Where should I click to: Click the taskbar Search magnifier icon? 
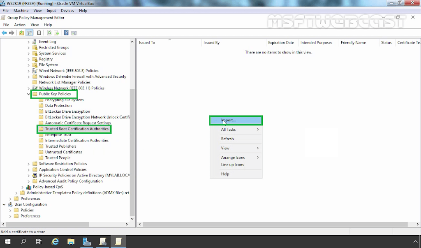(23, 241)
